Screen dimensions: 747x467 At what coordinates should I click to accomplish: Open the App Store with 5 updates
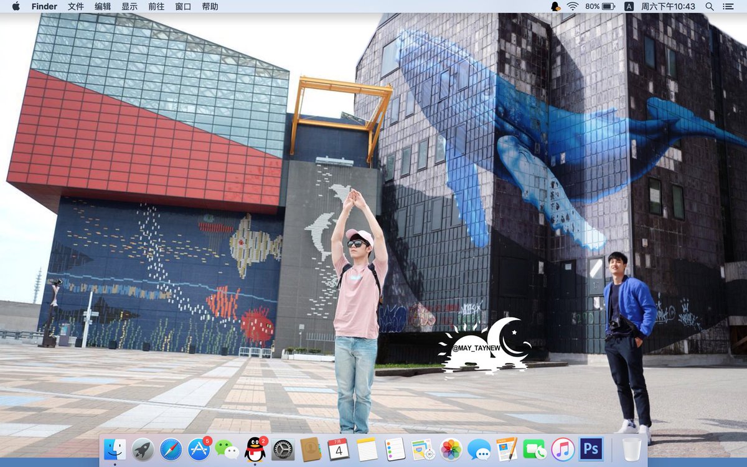199,449
